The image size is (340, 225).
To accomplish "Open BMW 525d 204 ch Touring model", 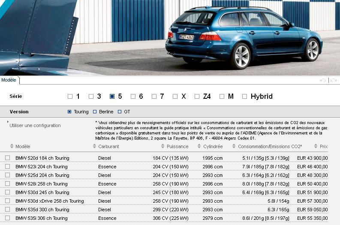I will point(42,175).
